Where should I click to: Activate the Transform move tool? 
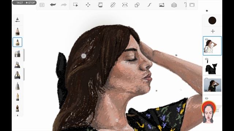[x=88, y=5]
